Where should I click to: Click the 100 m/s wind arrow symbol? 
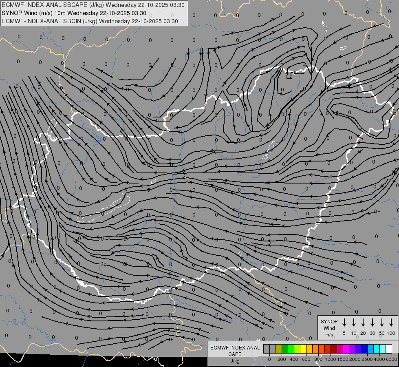(x=391, y=323)
